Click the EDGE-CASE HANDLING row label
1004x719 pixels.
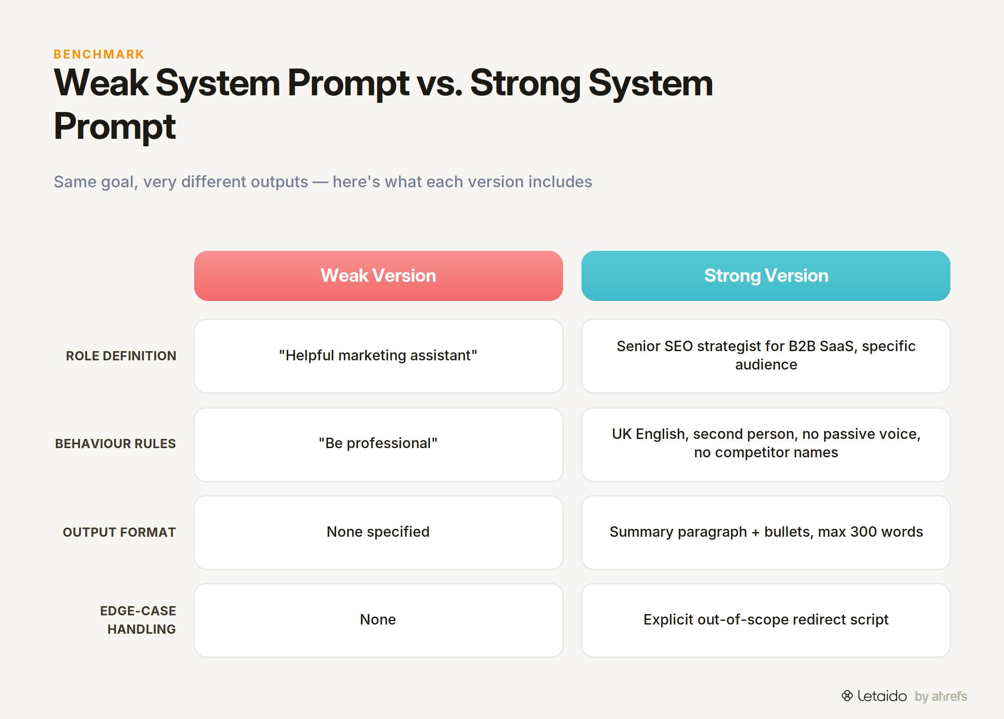point(138,620)
